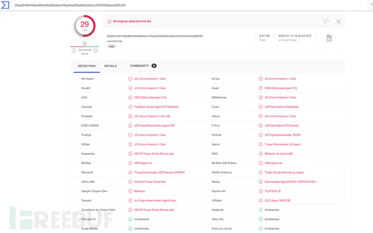Screen dimensions: 373x233
Task: Select Microsoft TrojanDownloader detection text
Action: pos(159,172)
